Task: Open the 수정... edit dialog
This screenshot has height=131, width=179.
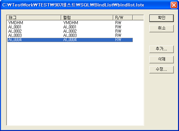Action: pos(161,70)
